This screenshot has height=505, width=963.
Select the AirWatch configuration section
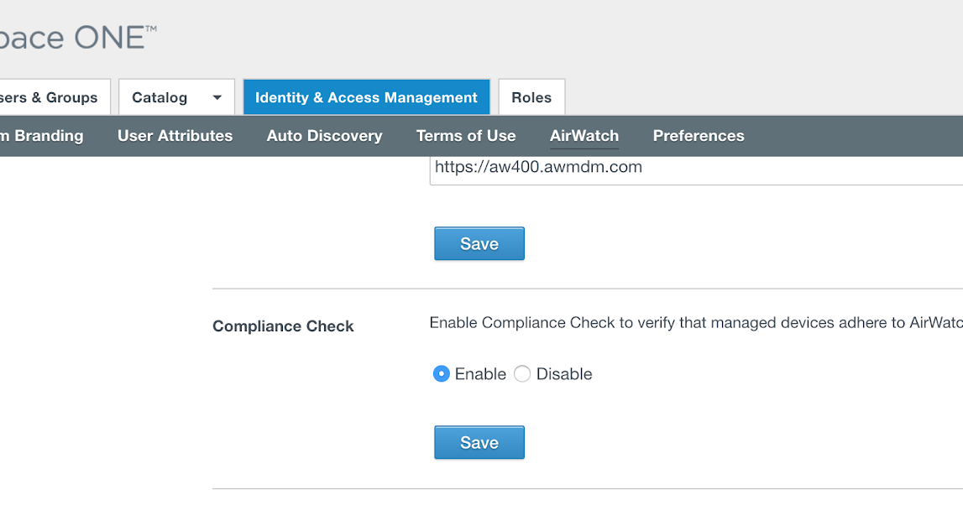[x=584, y=135]
